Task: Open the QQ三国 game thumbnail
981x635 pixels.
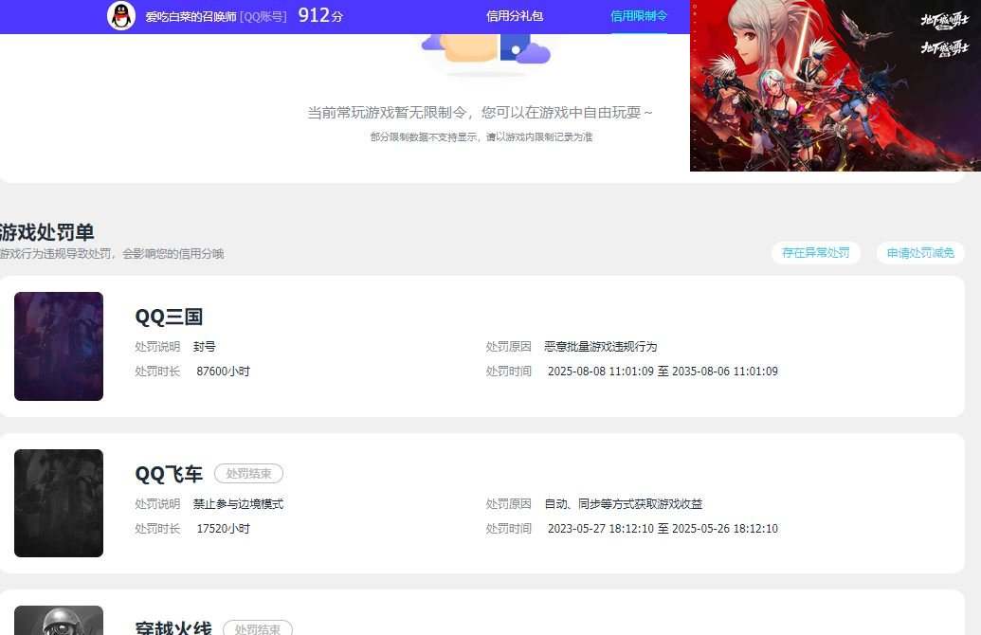Action: pos(59,346)
